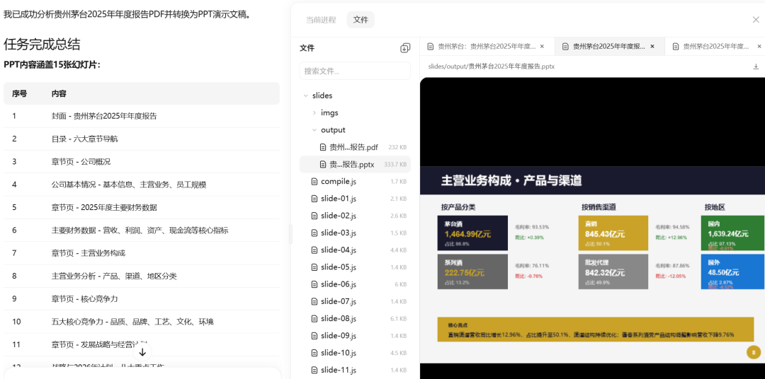Click table row 章节页 - 核心竞争力
Image resolution: width=765 pixels, height=379 pixels.
click(x=142, y=299)
